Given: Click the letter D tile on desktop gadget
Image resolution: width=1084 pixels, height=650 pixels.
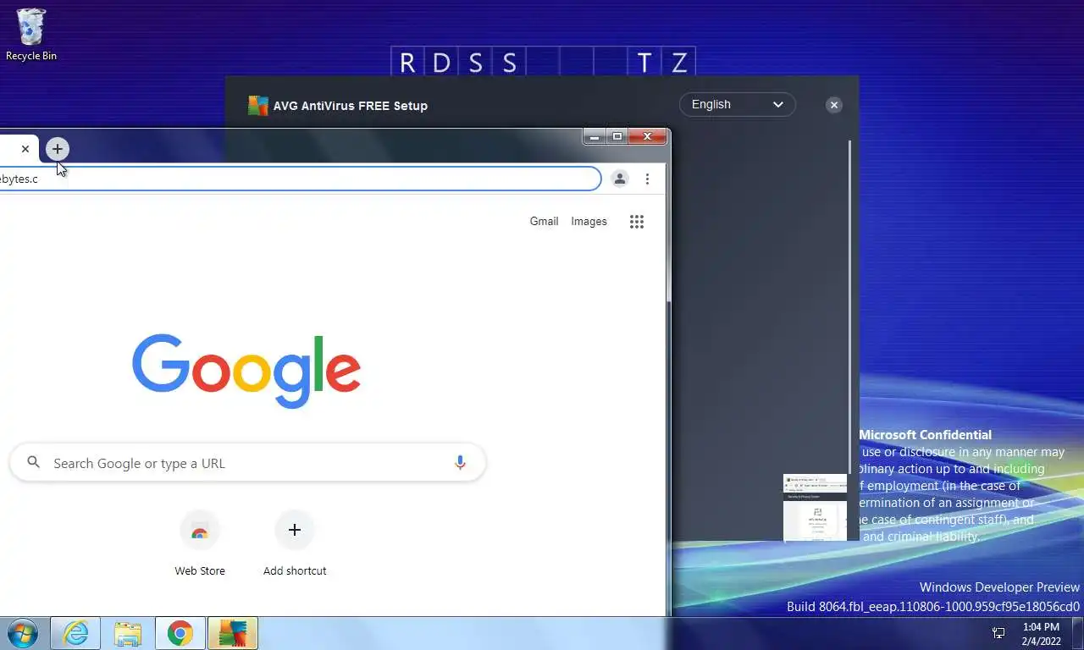Looking at the screenshot, I should (441, 63).
